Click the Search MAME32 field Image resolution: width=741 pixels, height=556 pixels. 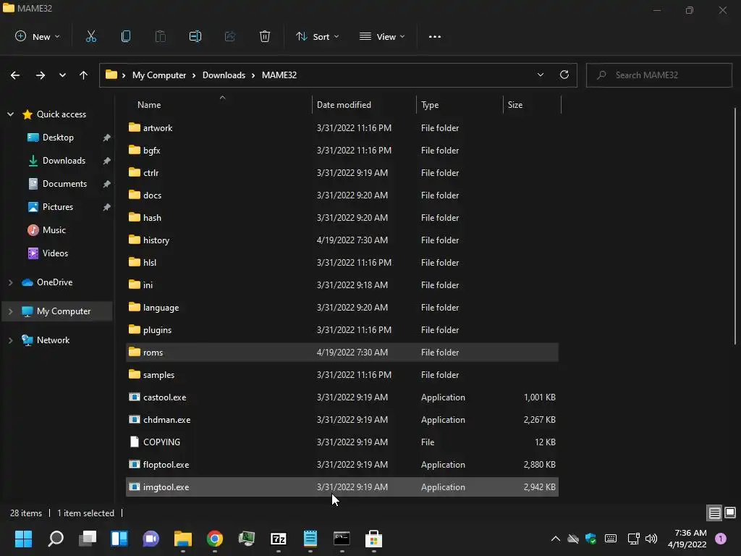pyautogui.click(x=659, y=75)
